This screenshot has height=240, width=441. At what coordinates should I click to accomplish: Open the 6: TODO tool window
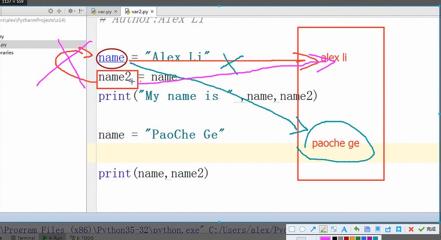click(82, 238)
